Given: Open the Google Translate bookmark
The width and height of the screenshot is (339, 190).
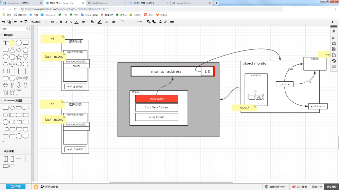Looking at the screenshot, I should click(89, 15).
